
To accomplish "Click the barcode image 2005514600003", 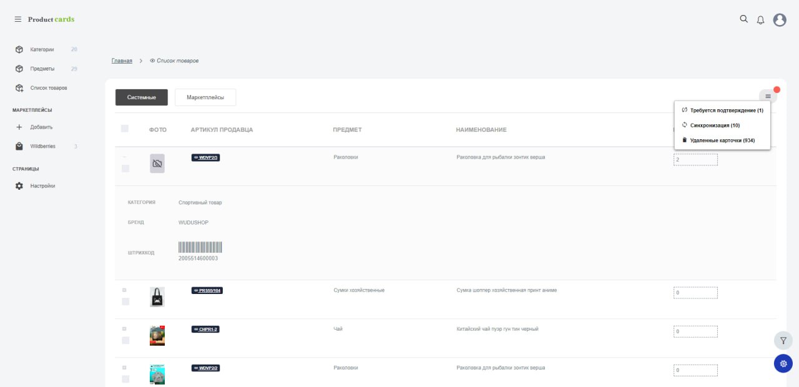I will (200, 247).
